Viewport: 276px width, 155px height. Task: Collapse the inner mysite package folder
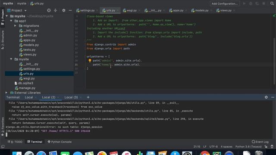tap(11, 59)
